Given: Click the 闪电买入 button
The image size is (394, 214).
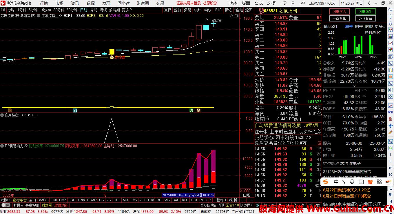Looking at the screenshot, I should tap(339, 12).
